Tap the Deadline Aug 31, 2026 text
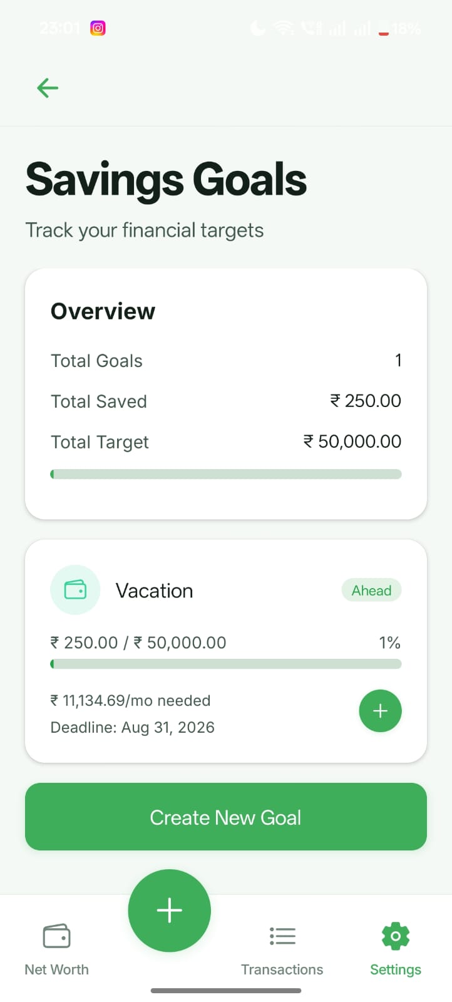 [132, 727]
